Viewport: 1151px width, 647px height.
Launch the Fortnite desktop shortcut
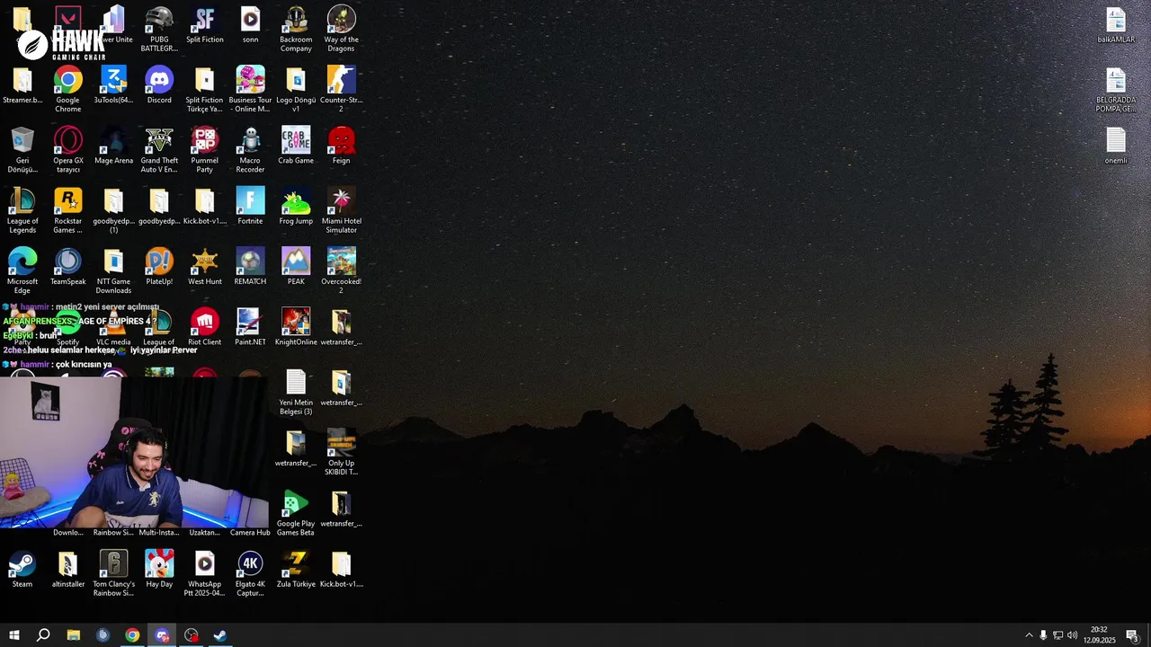click(x=250, y=206)
